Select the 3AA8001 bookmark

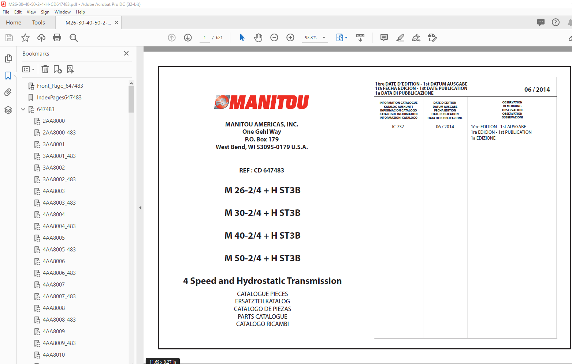[x=54, y=144]
